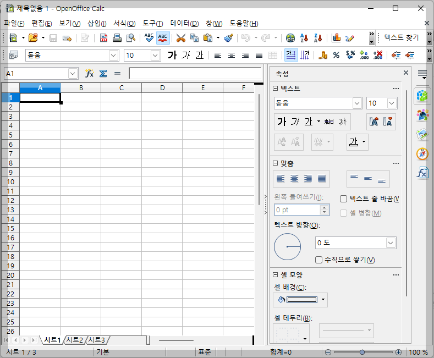The width and height of the screenshot is (434, 358).
Task: Open the Data menu
Action: click(184, 24)
